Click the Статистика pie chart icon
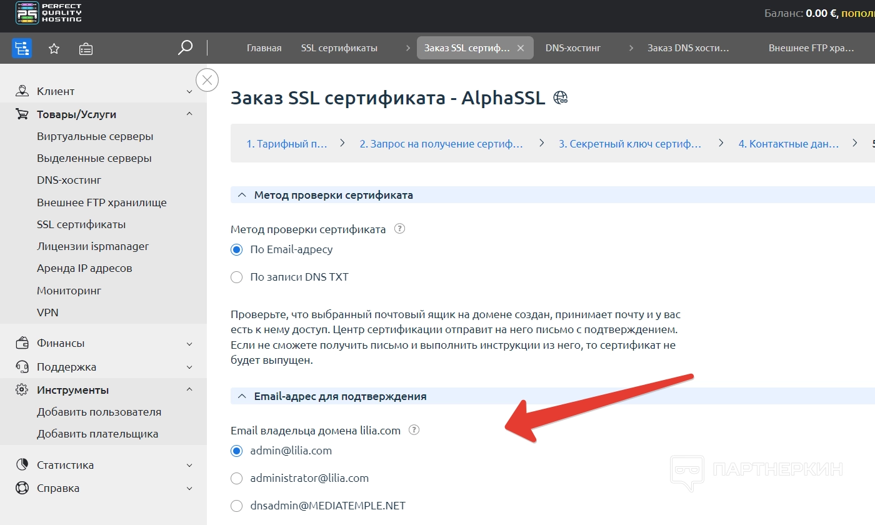The height and width of the screenshot is (525, 875). [x=22, y=465]
